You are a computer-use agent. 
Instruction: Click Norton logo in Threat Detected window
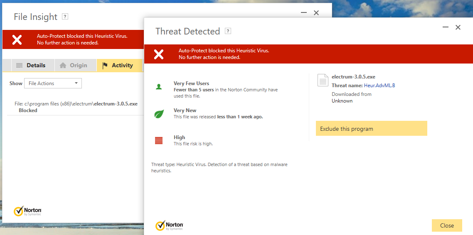(x=169, y=226)
